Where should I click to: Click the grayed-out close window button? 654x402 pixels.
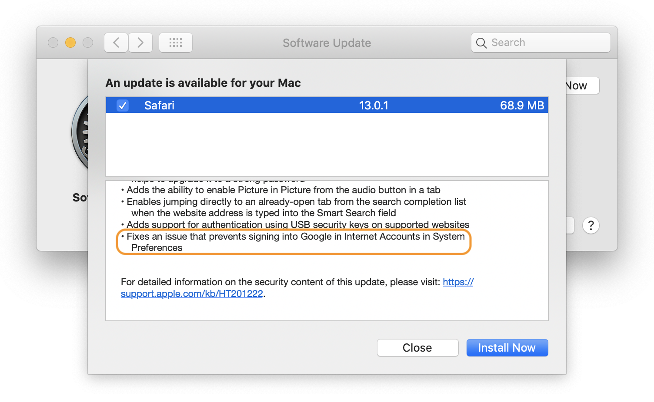(x=53, y=43)
